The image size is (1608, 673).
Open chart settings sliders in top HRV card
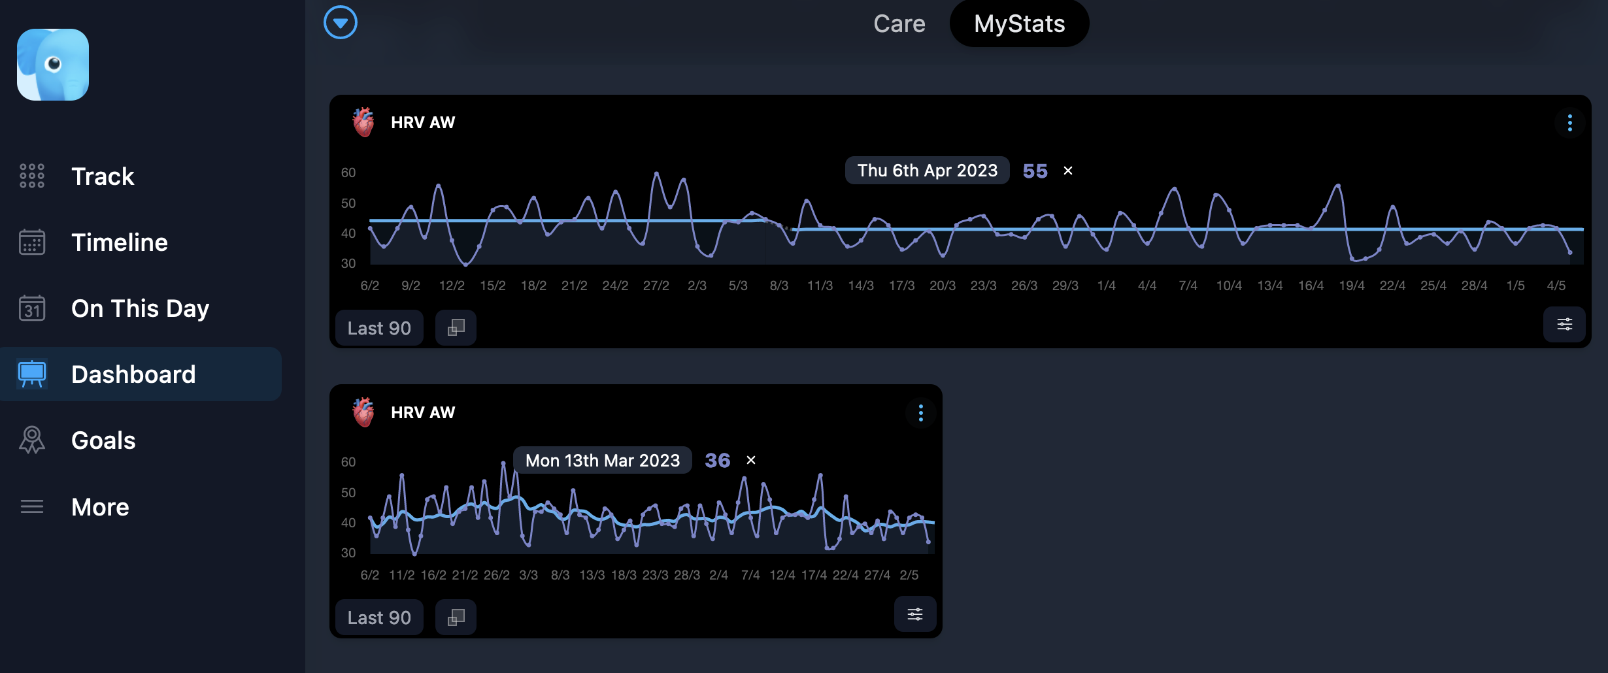pos(1564,325)
